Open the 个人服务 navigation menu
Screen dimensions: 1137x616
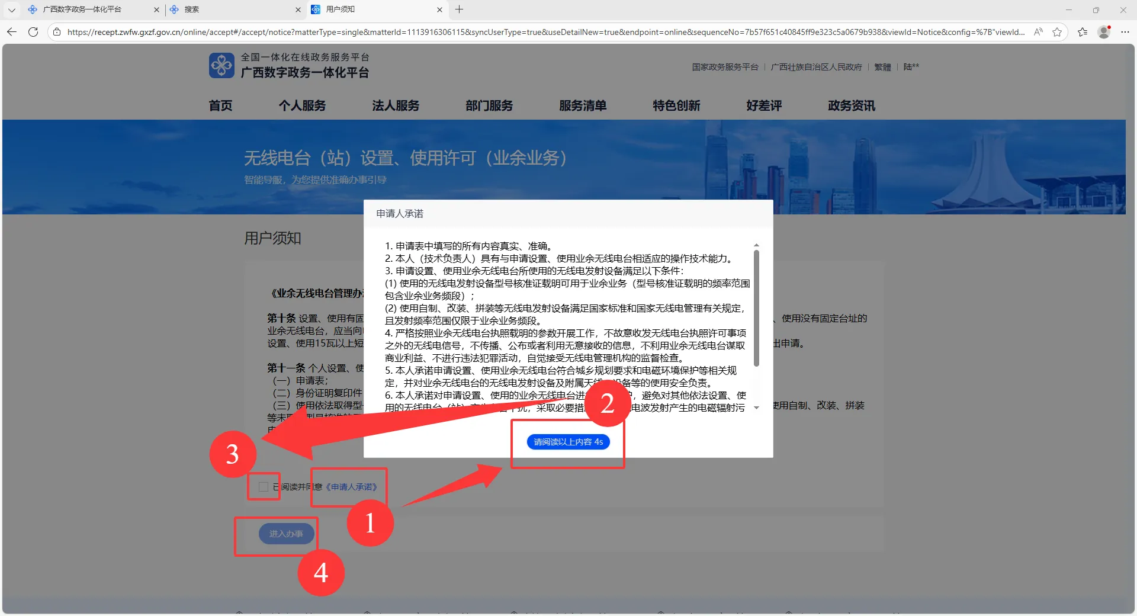coord(302,105)
